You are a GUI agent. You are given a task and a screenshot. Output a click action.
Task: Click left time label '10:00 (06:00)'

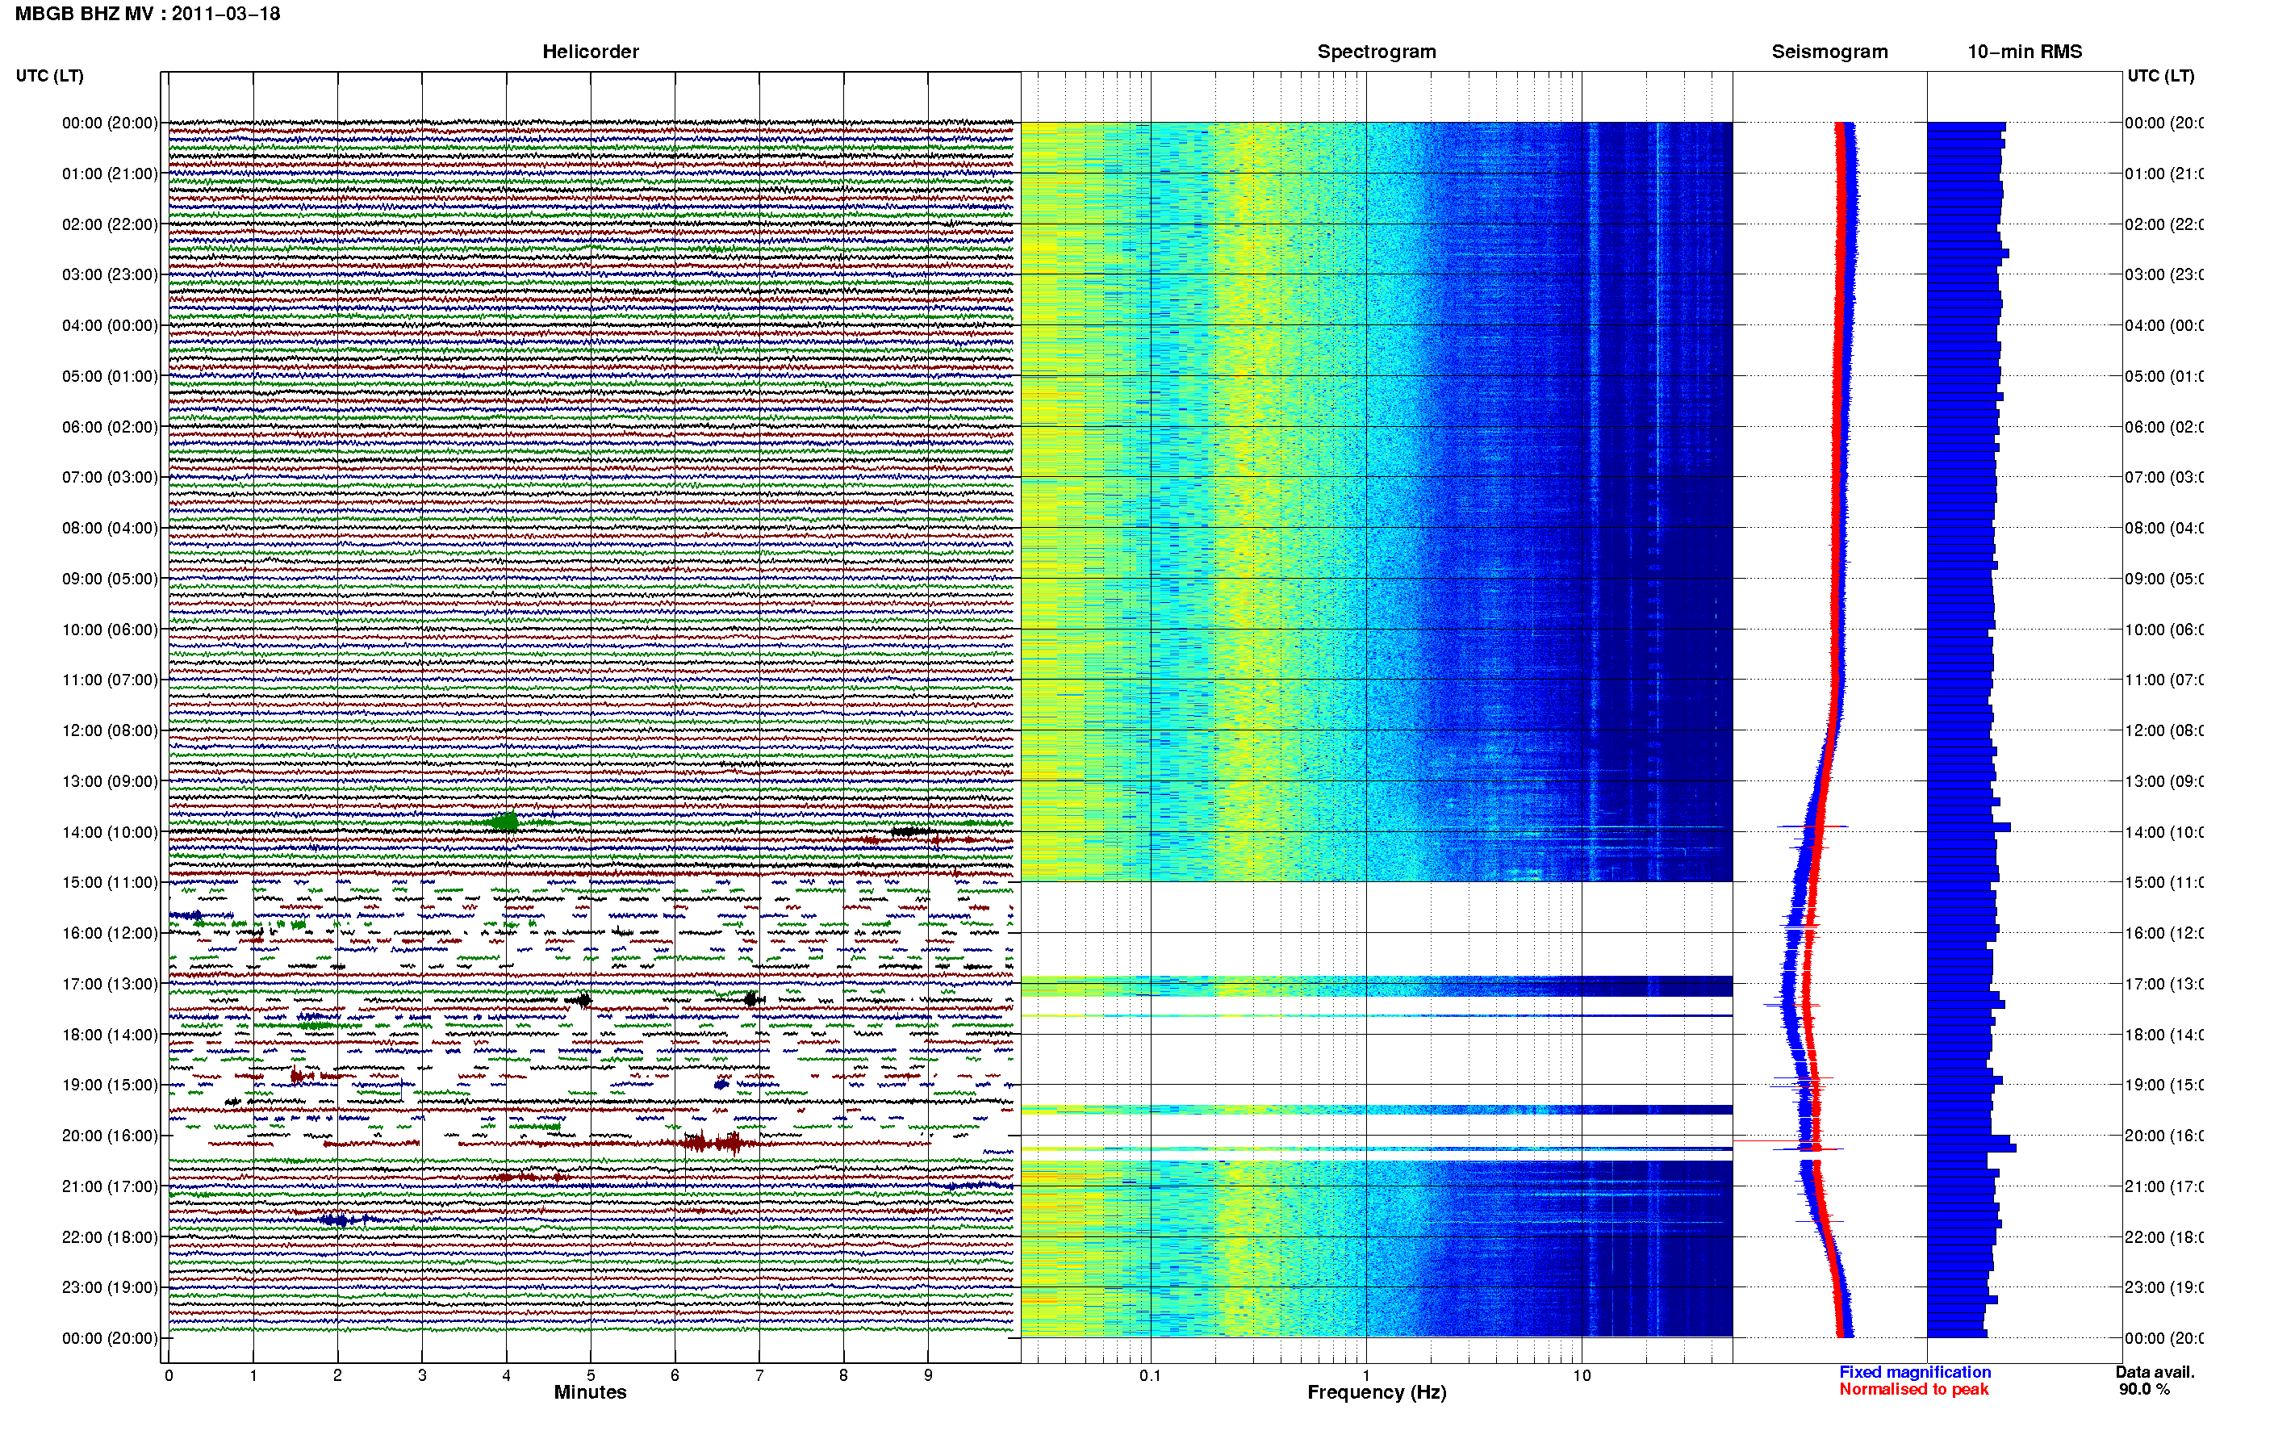(110, 630)
